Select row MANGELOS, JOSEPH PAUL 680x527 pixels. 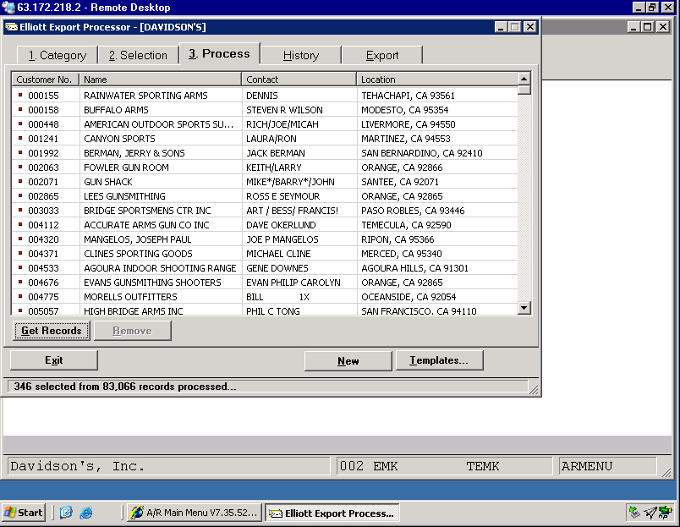point(265,239)
